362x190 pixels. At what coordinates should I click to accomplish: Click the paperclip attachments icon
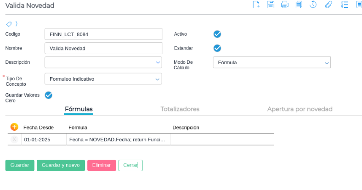[328, 5]
